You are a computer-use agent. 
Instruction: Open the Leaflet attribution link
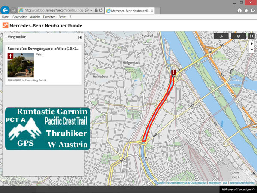tap(162, 183)
